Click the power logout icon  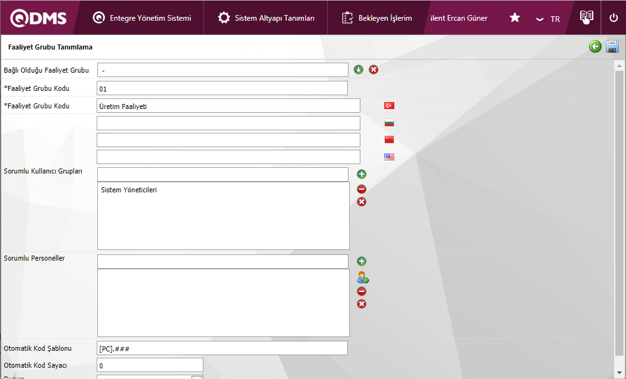[613, 18]
